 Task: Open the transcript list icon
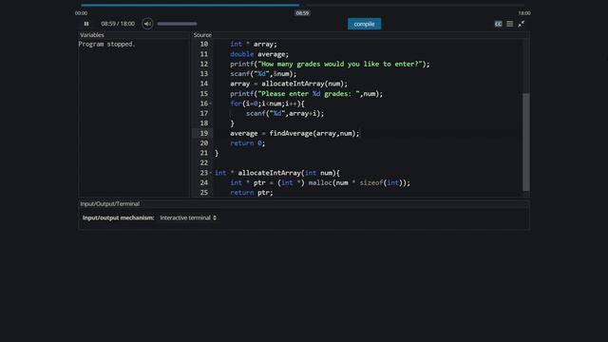[x=510, y=24]
